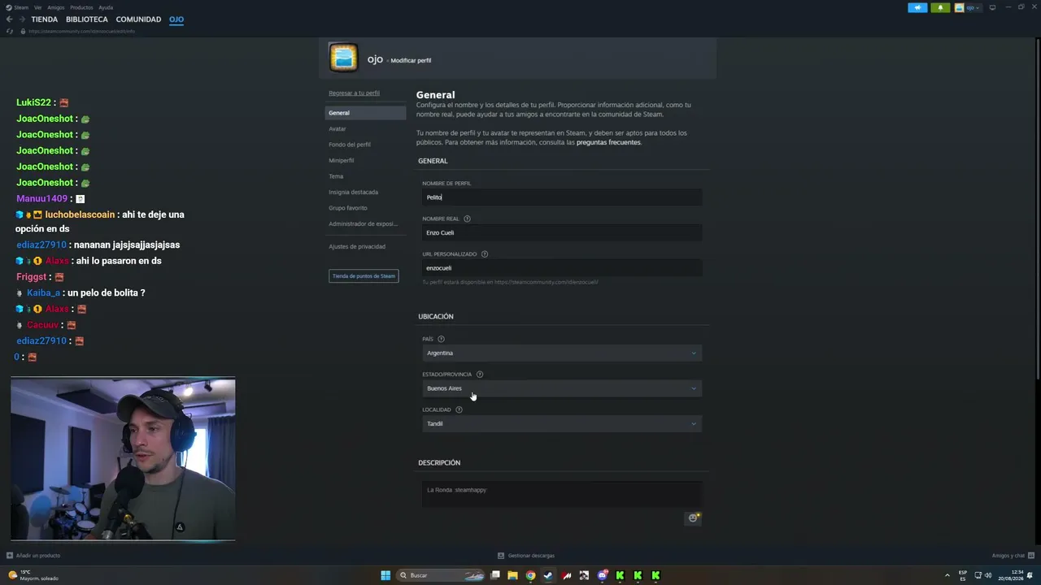Click the ojo profile avatar image

tap(343, 58)
